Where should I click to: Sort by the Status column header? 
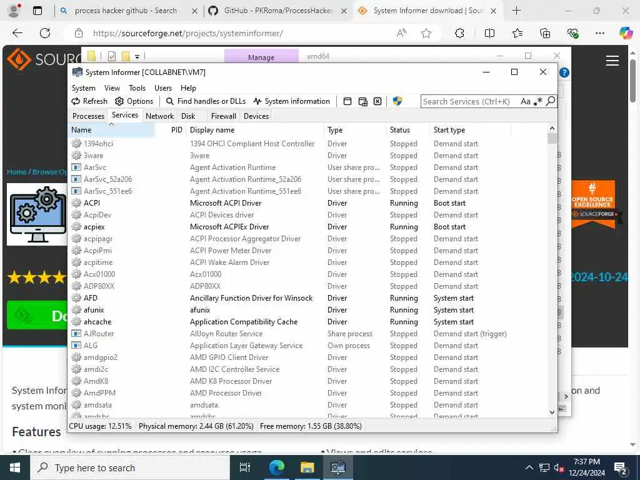(407, 130)
